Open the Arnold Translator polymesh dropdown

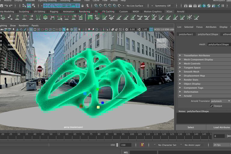coord(220,101)
